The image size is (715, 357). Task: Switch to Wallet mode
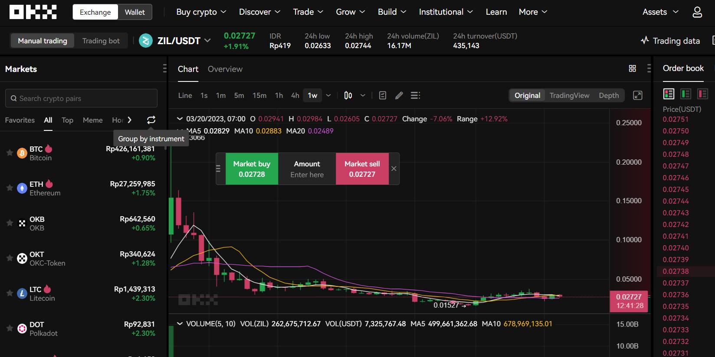pyautogui.click(x=135, y=12)
